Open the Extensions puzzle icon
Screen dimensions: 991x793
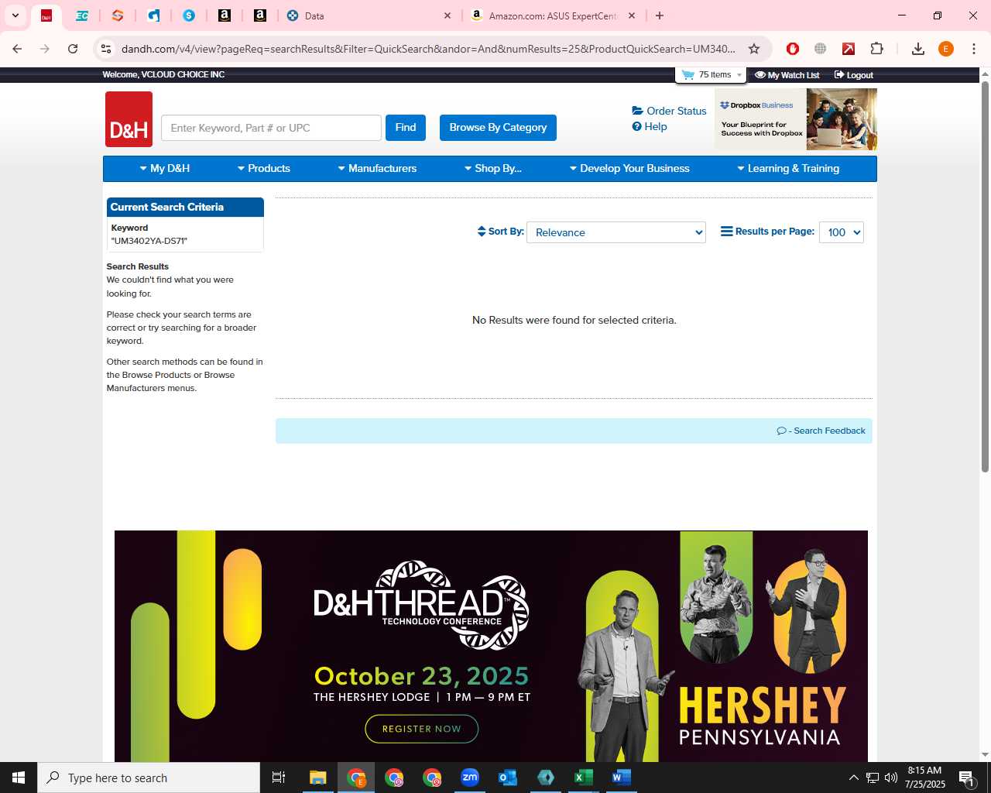(x=876, y=49)
